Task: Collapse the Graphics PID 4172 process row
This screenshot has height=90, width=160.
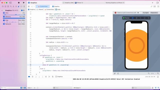Action: coord(2,10)
